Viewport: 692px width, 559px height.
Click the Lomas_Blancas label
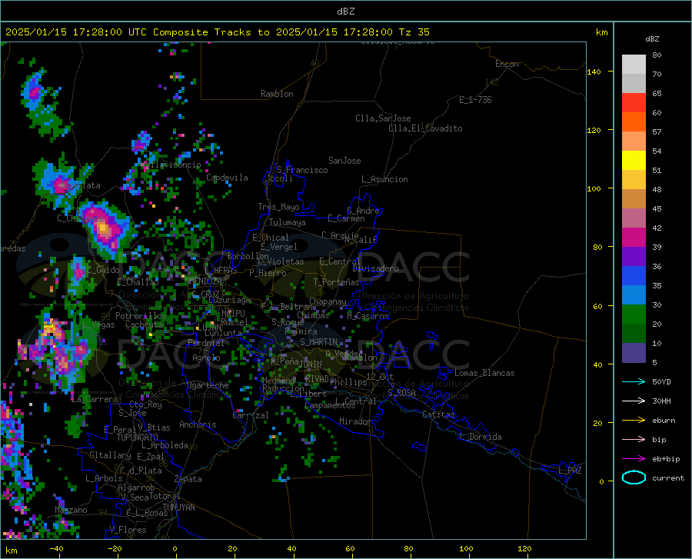[x=484, y=373]
